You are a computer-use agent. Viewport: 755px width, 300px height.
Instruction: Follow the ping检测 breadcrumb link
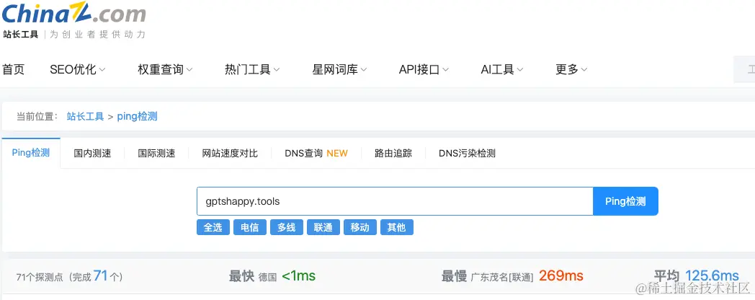tap(137, 116)
